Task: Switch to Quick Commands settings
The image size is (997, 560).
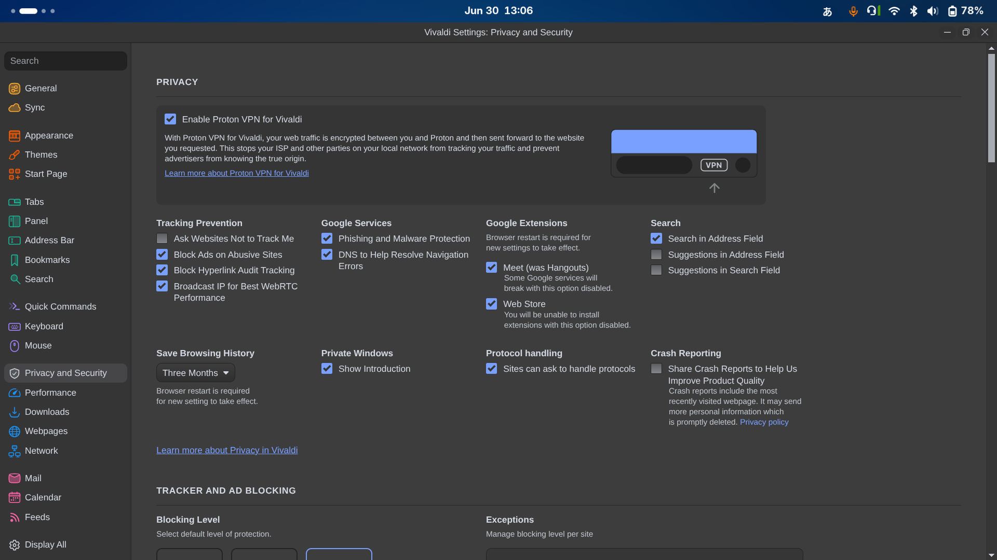Action: [65, 307]
